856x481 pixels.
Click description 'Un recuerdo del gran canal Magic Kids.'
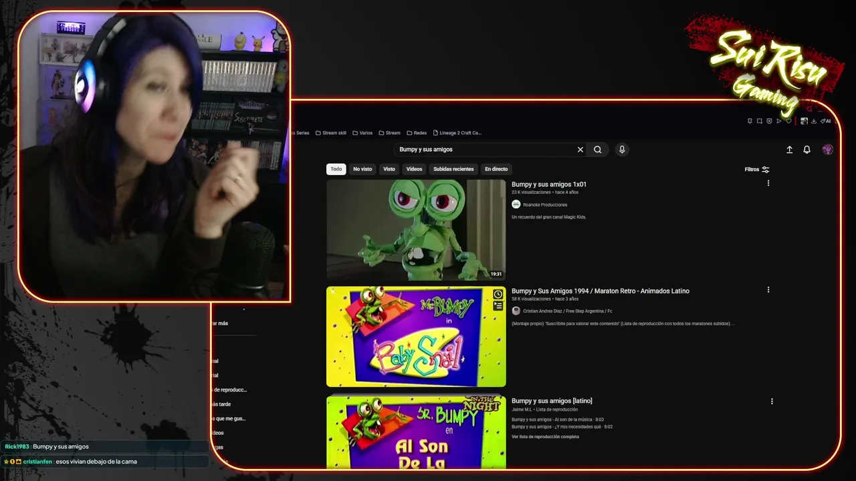548,217
